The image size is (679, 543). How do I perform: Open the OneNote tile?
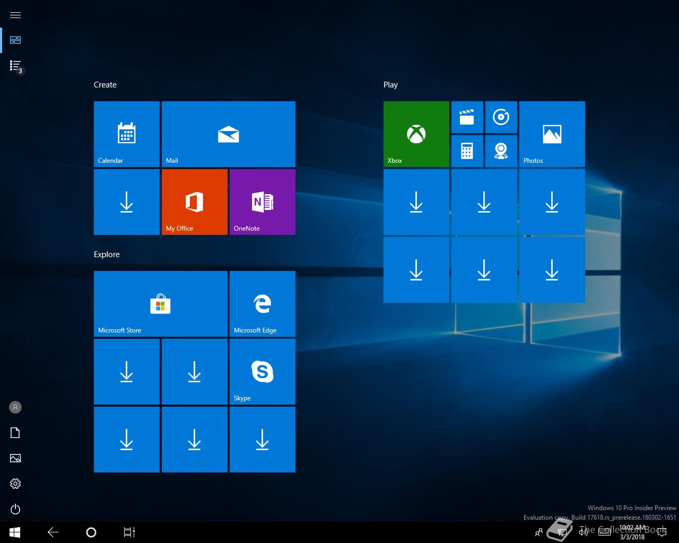click(x=263, y=202)
